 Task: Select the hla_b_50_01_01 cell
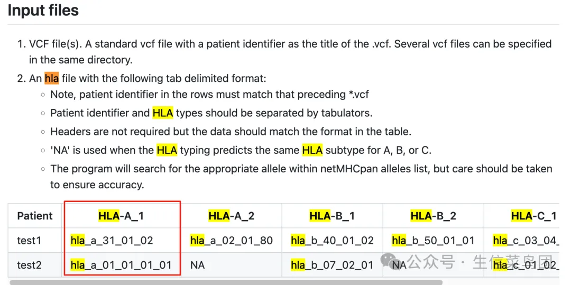coord(433,241)
